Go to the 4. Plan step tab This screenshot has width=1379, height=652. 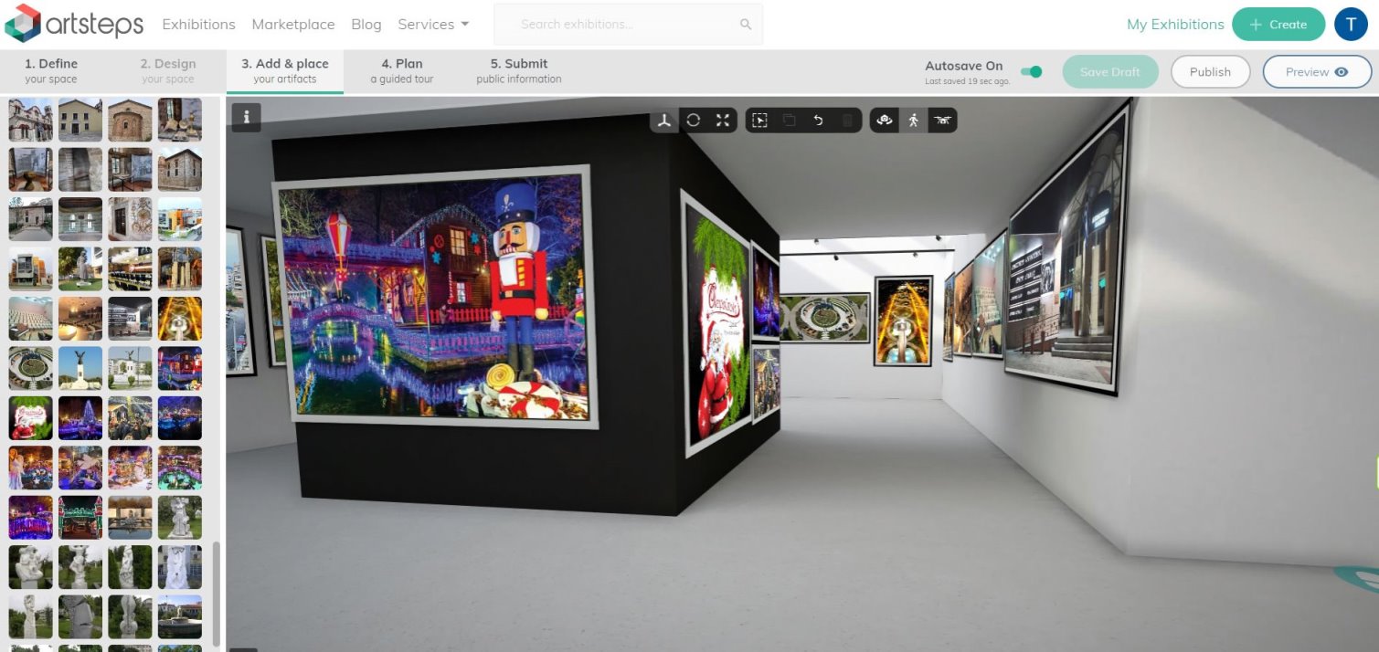[x=402, y=71]
